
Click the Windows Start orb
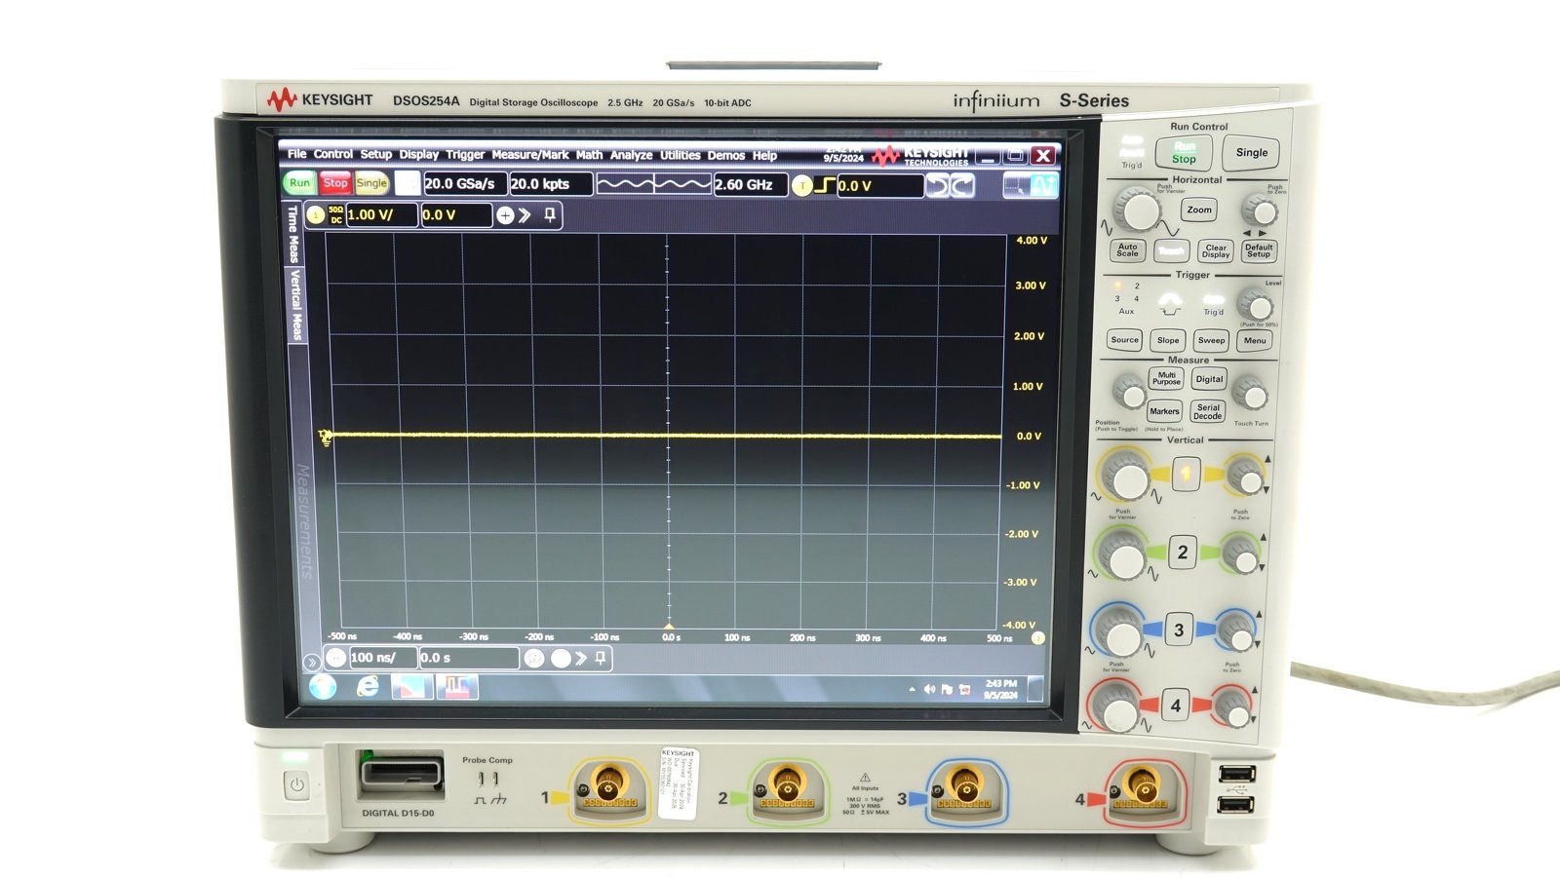point(323,688)
